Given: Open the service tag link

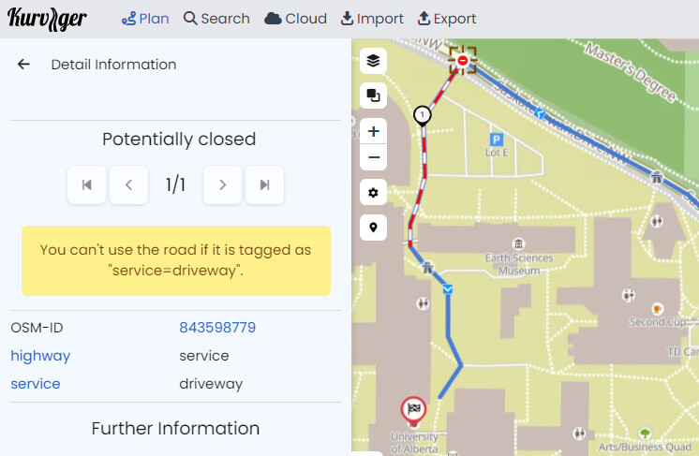Looking at the screenshot, I should coord(36,384).
